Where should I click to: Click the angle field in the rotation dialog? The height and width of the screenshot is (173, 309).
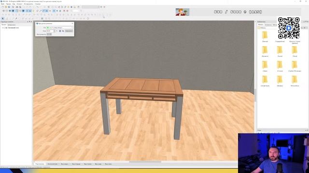50,31
